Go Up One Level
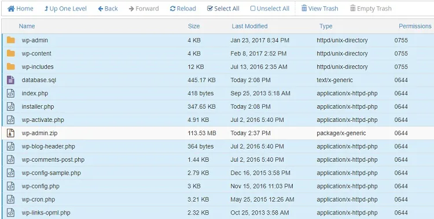This screenshot has height=219, width=434. [65, 9]
